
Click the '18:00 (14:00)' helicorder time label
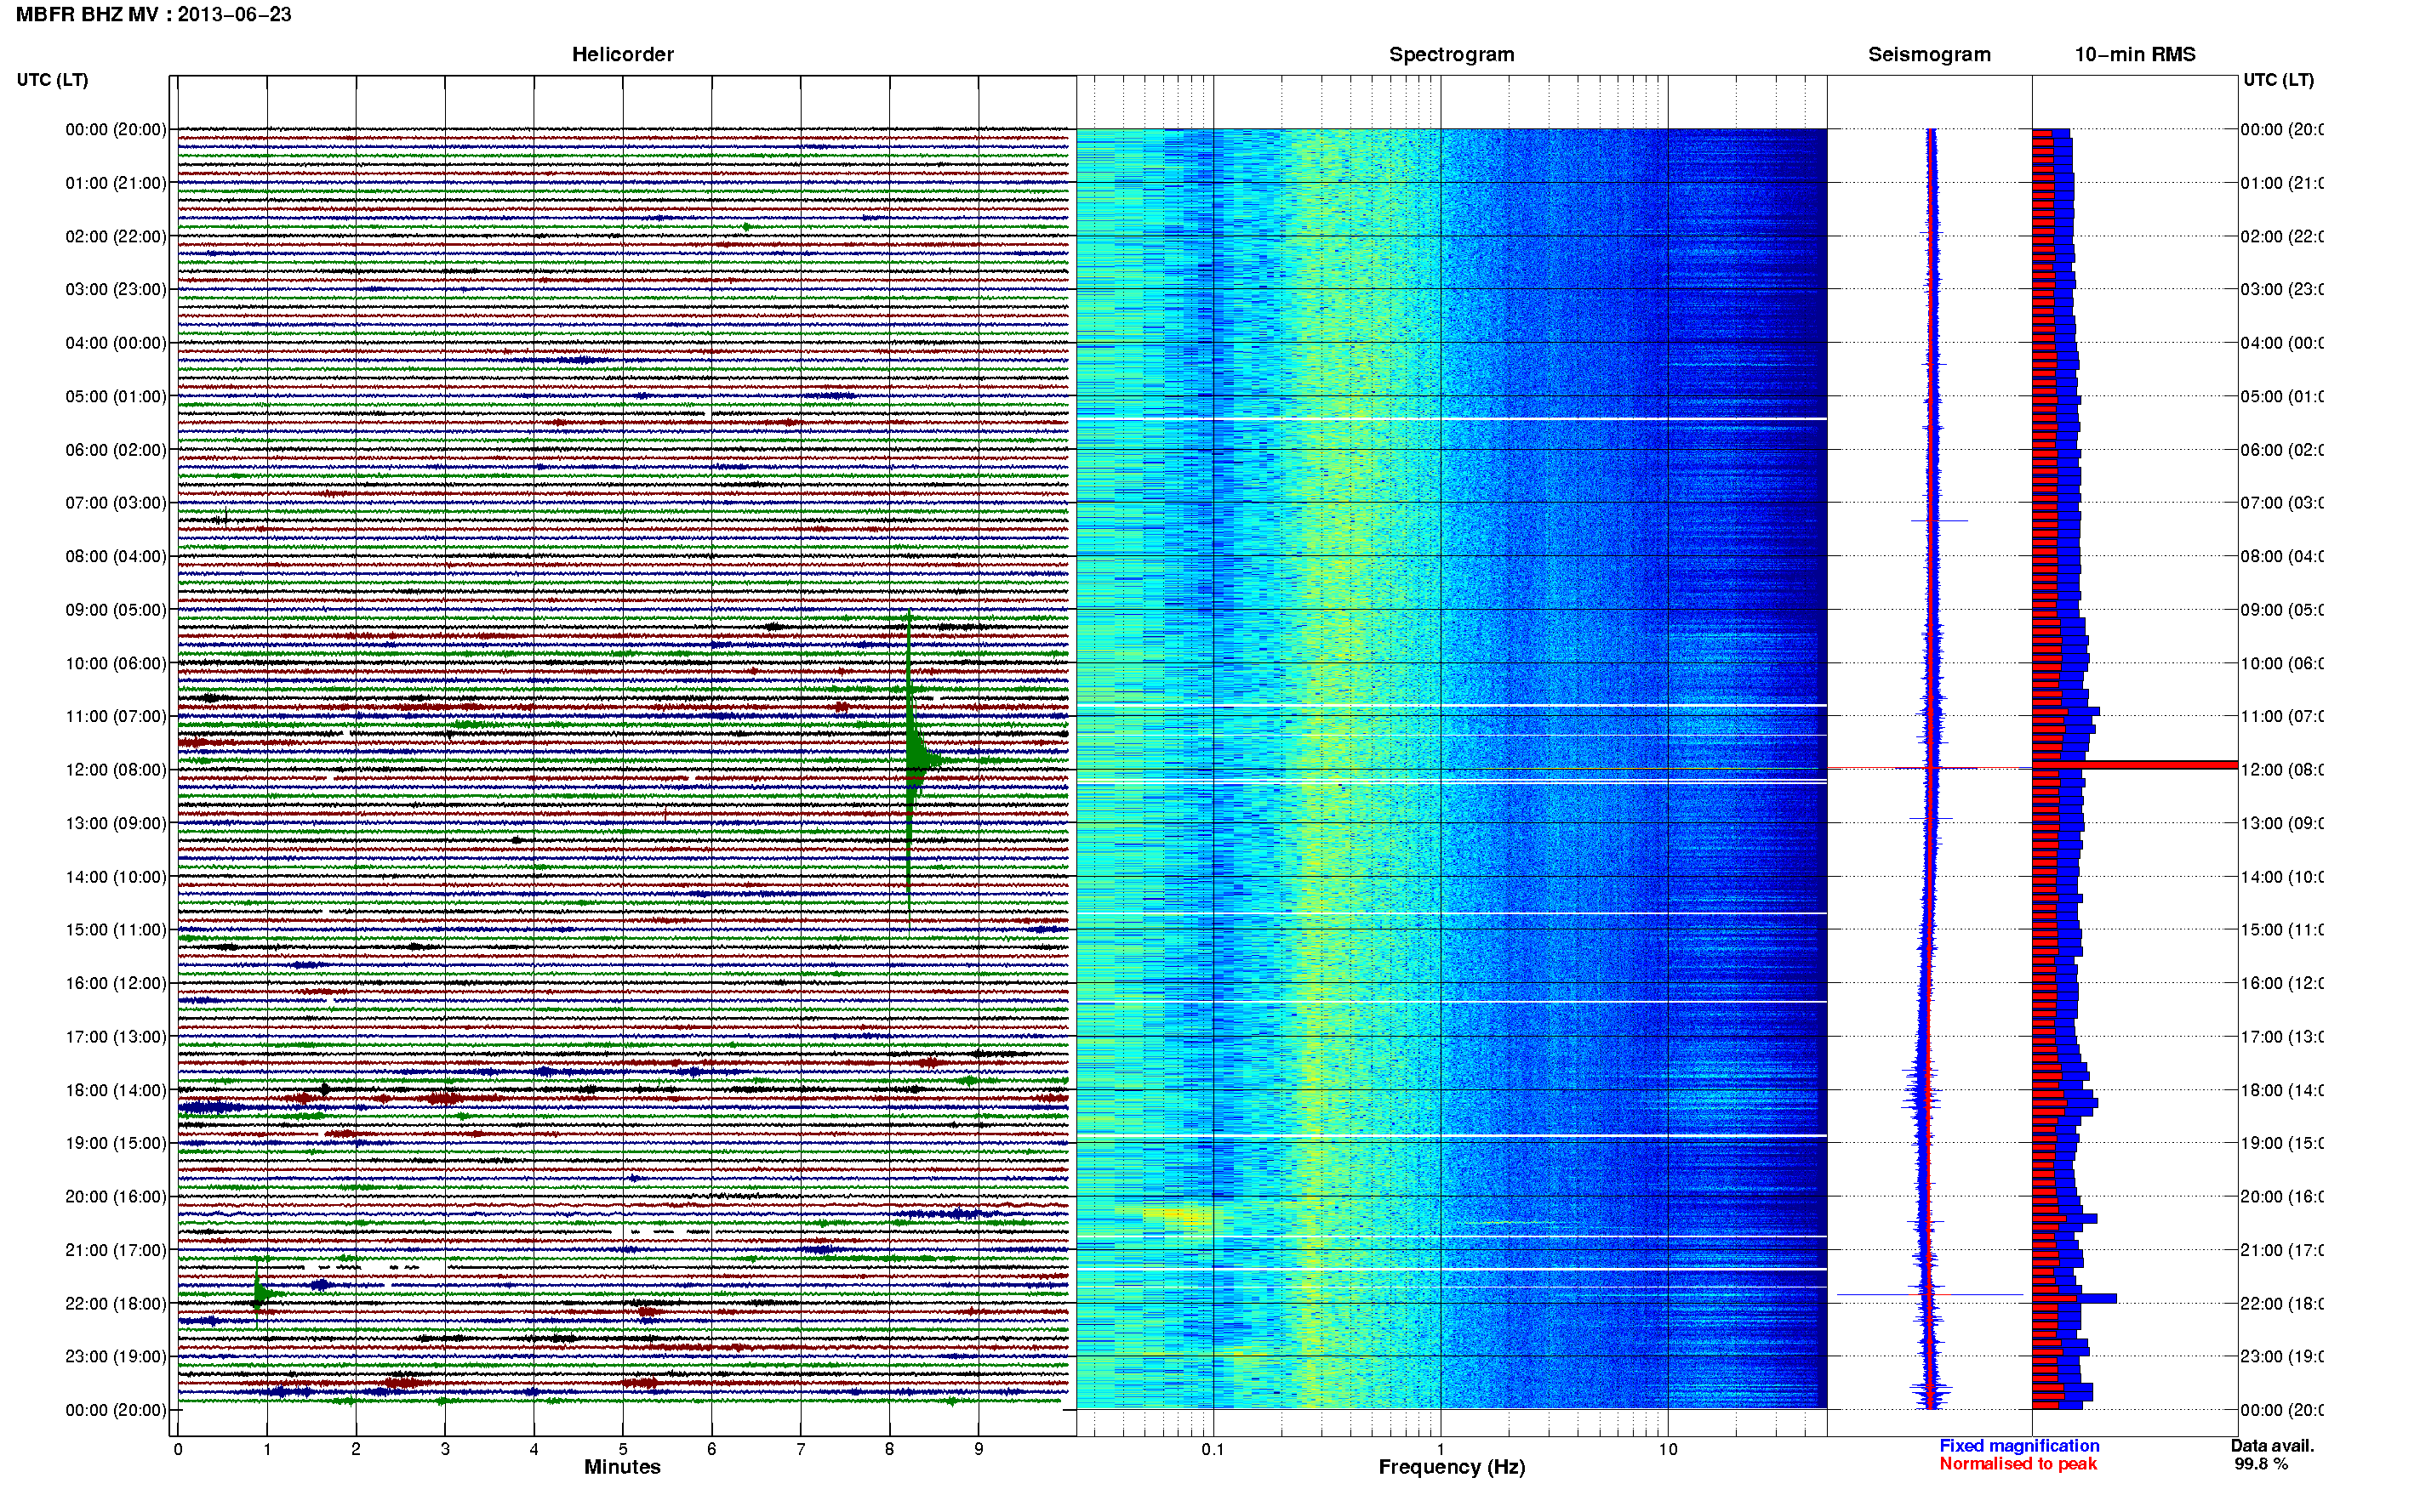pyautogui.click(x=116, y=1090)
